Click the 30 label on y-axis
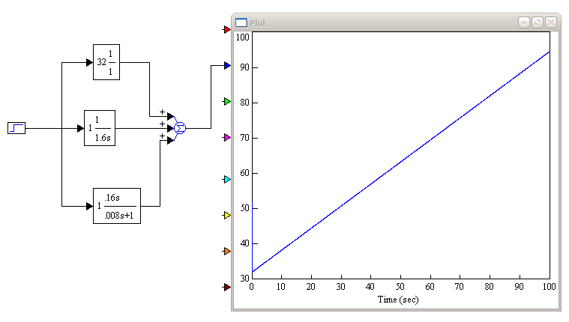This screenshot has width=569, height=322. pos(245,278)
